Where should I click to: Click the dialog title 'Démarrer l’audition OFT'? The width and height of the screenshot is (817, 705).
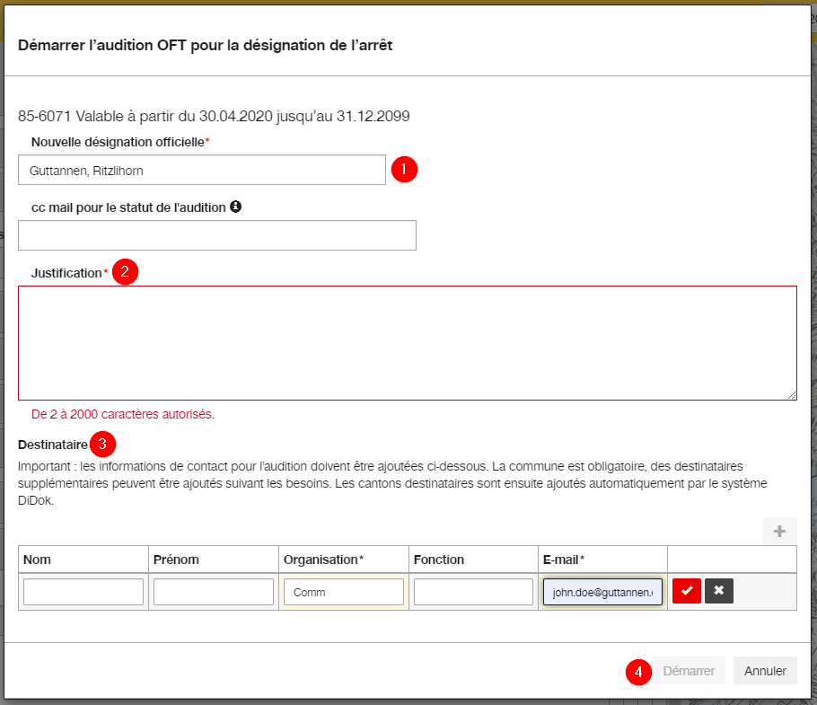click(x=206, y=45)
